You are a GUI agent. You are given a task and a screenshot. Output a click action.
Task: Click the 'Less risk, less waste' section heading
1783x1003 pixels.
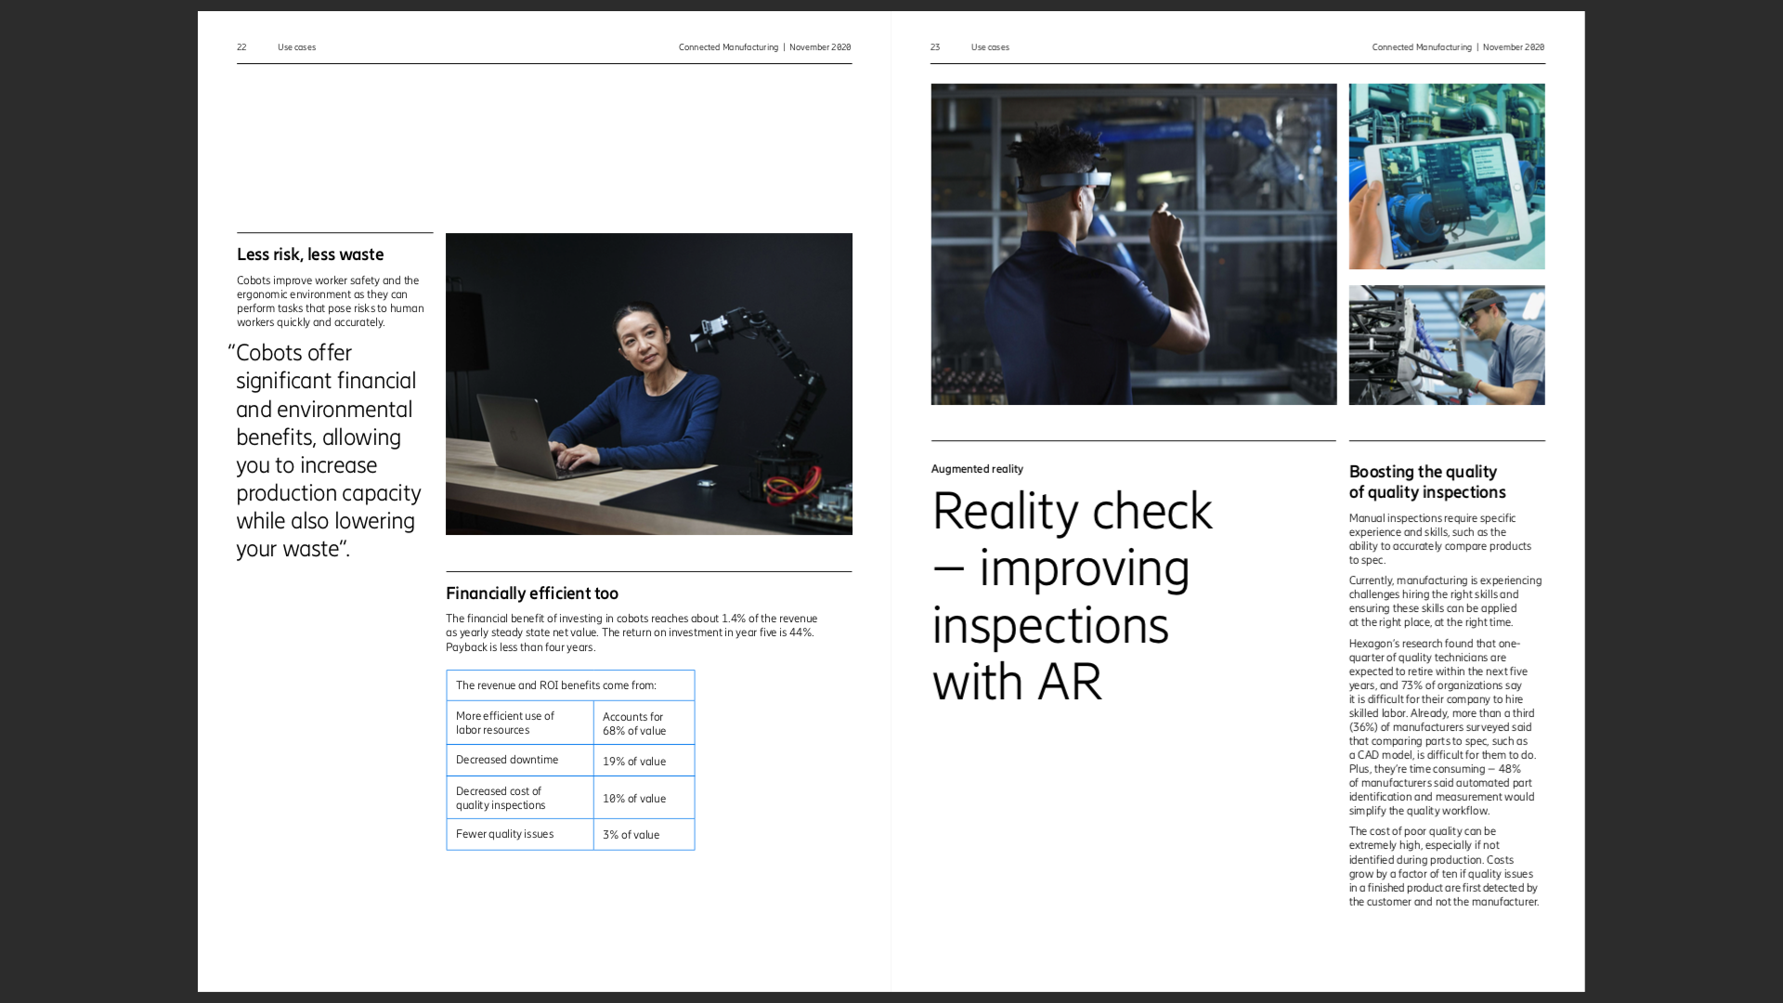click(310, 254)
